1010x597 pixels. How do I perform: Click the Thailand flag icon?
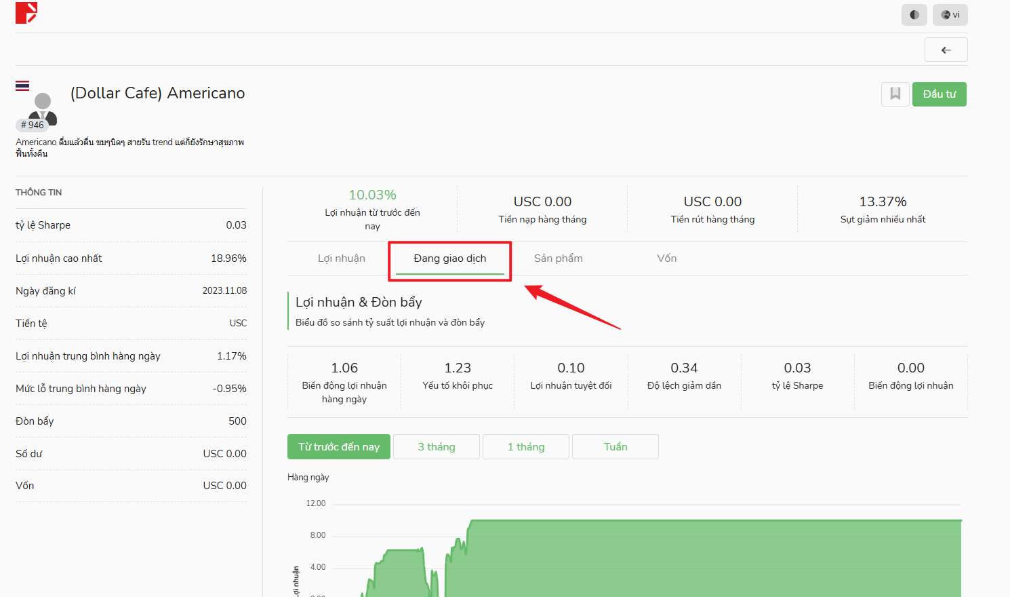point(22,85)
